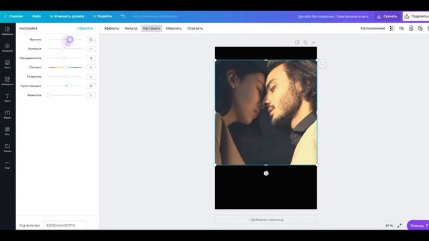
Task: Select the Настроить tab
Action: (151, 28)
